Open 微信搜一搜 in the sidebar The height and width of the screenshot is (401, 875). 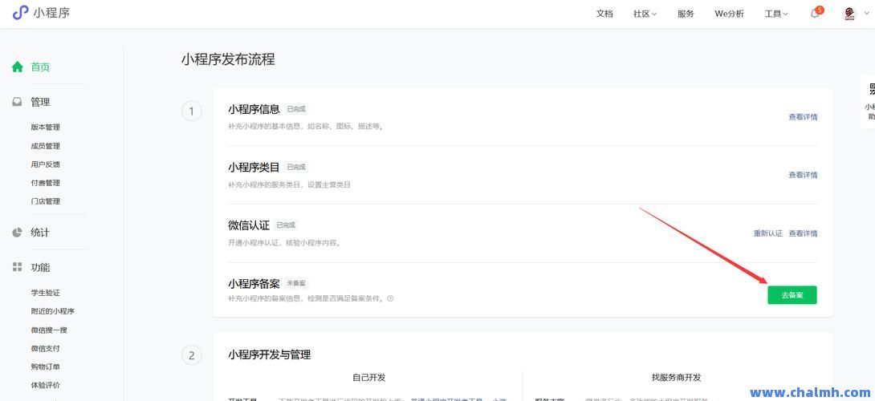click(49, 330)
